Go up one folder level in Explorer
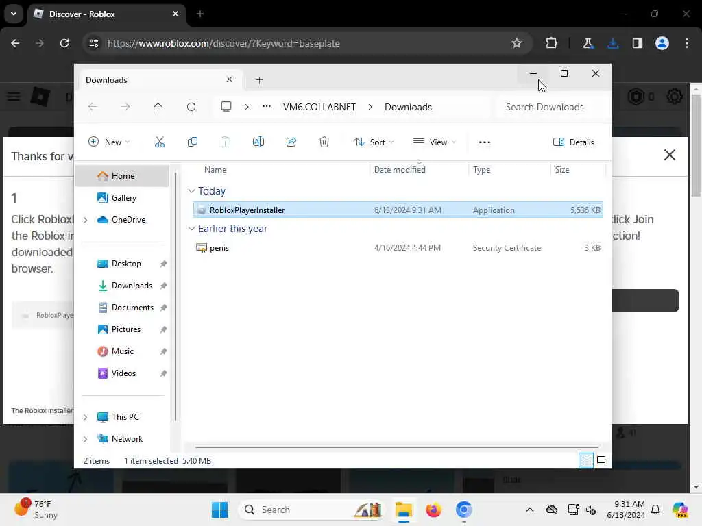702x526 pixels. tap(158, 107)
